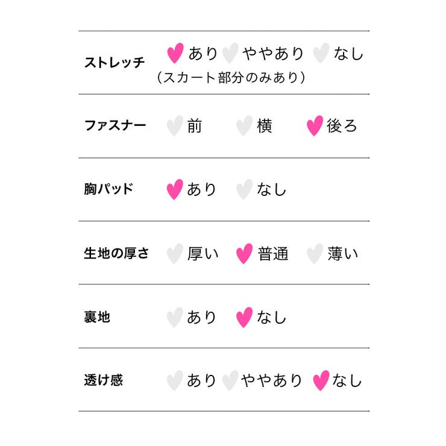Click the note (スカート部分のみあり)
446x446 pixels.
[231, 77]
